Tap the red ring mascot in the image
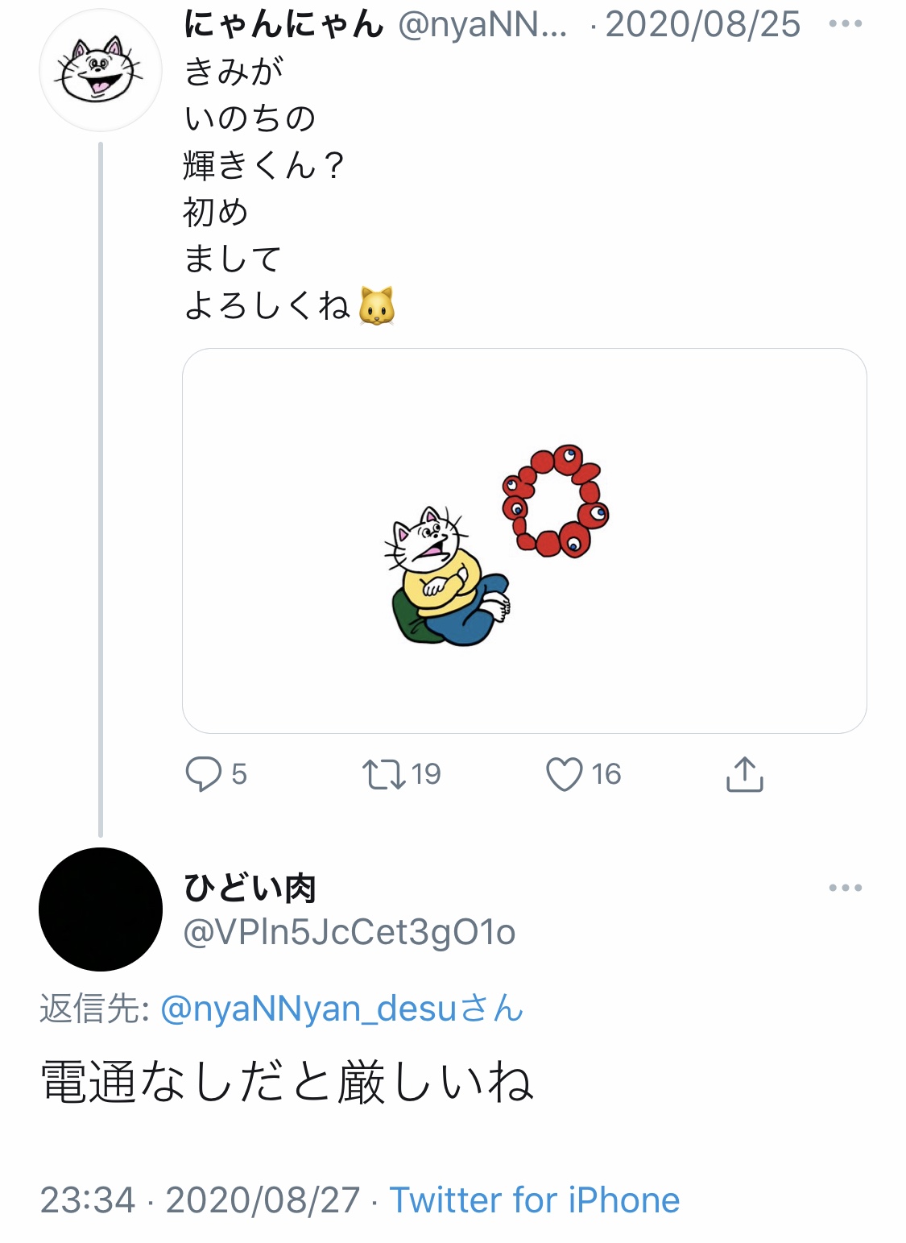 pyautogui.click(x=556, y=500)
